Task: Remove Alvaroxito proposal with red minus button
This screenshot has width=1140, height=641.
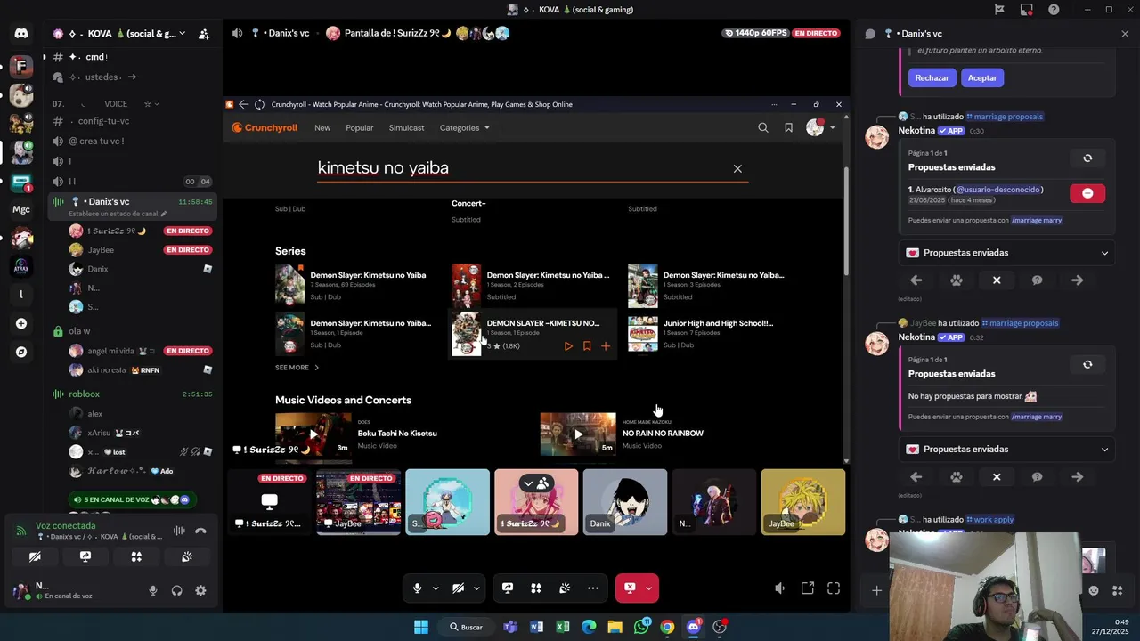Action: [1087, 193]
